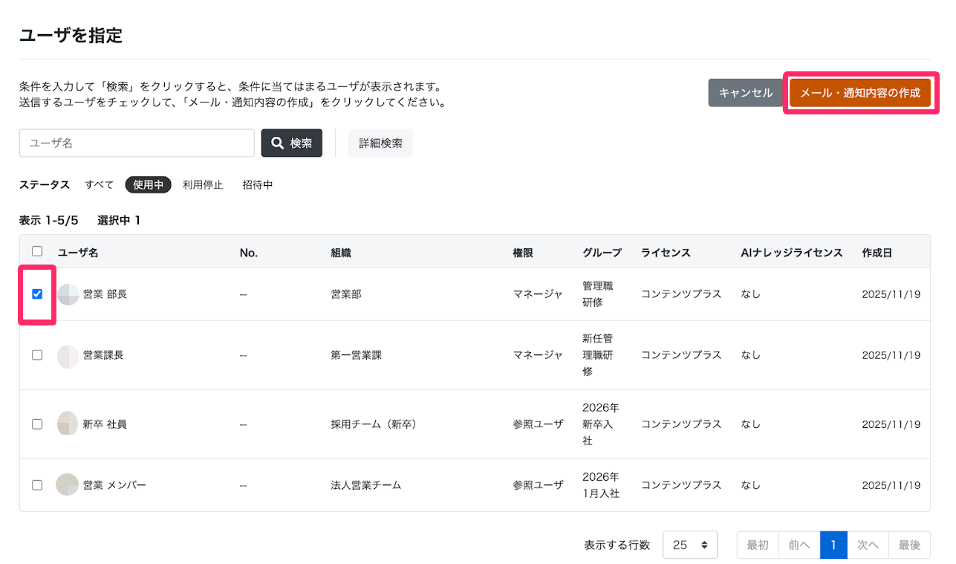
Task: Go to 最初 first page
Action: pyautogui.click(x=758, y=545)
